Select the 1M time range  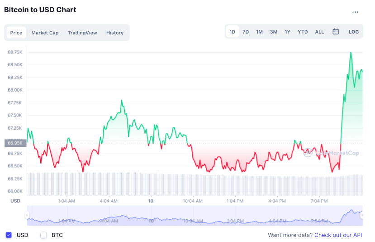point(259,32)
